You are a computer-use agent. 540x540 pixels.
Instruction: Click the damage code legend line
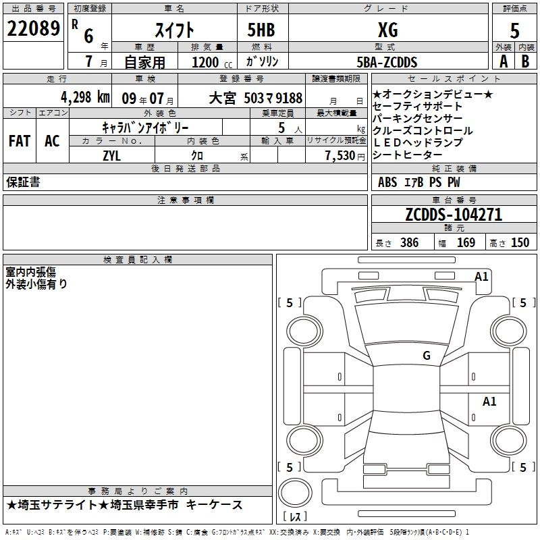click(238, 533)
